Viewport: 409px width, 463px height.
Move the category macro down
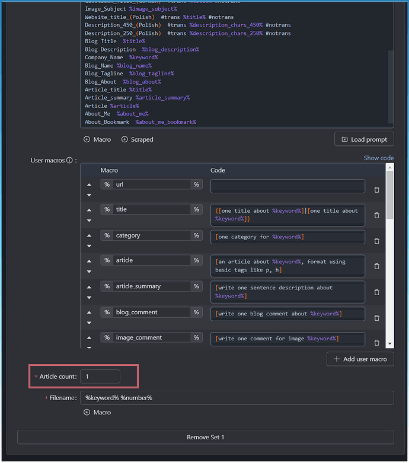tap(89, 246)
